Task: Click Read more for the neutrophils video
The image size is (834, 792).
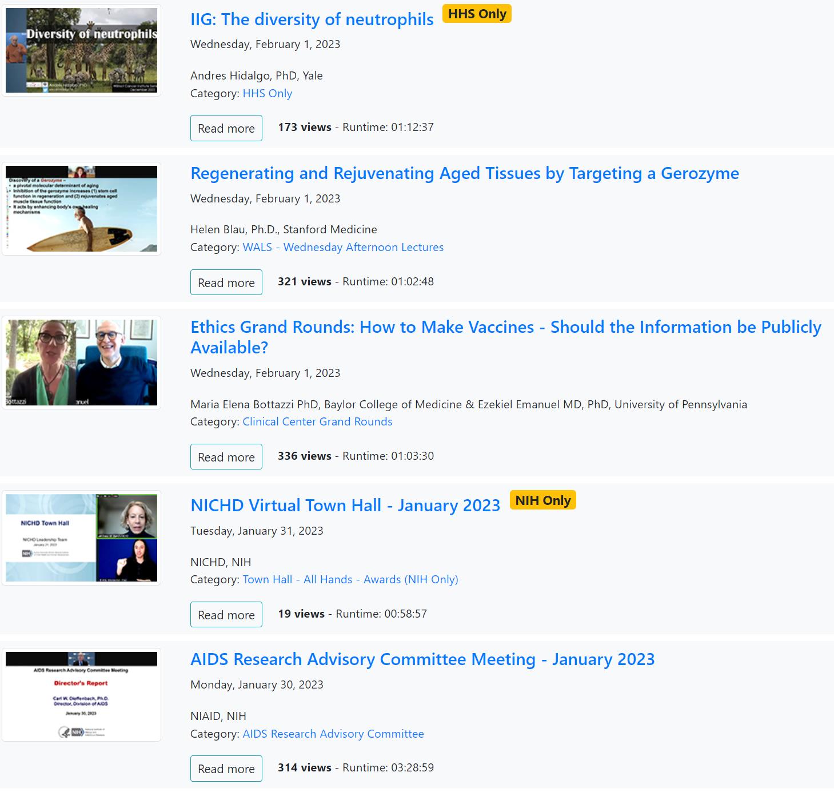Action: pos(226,128)
